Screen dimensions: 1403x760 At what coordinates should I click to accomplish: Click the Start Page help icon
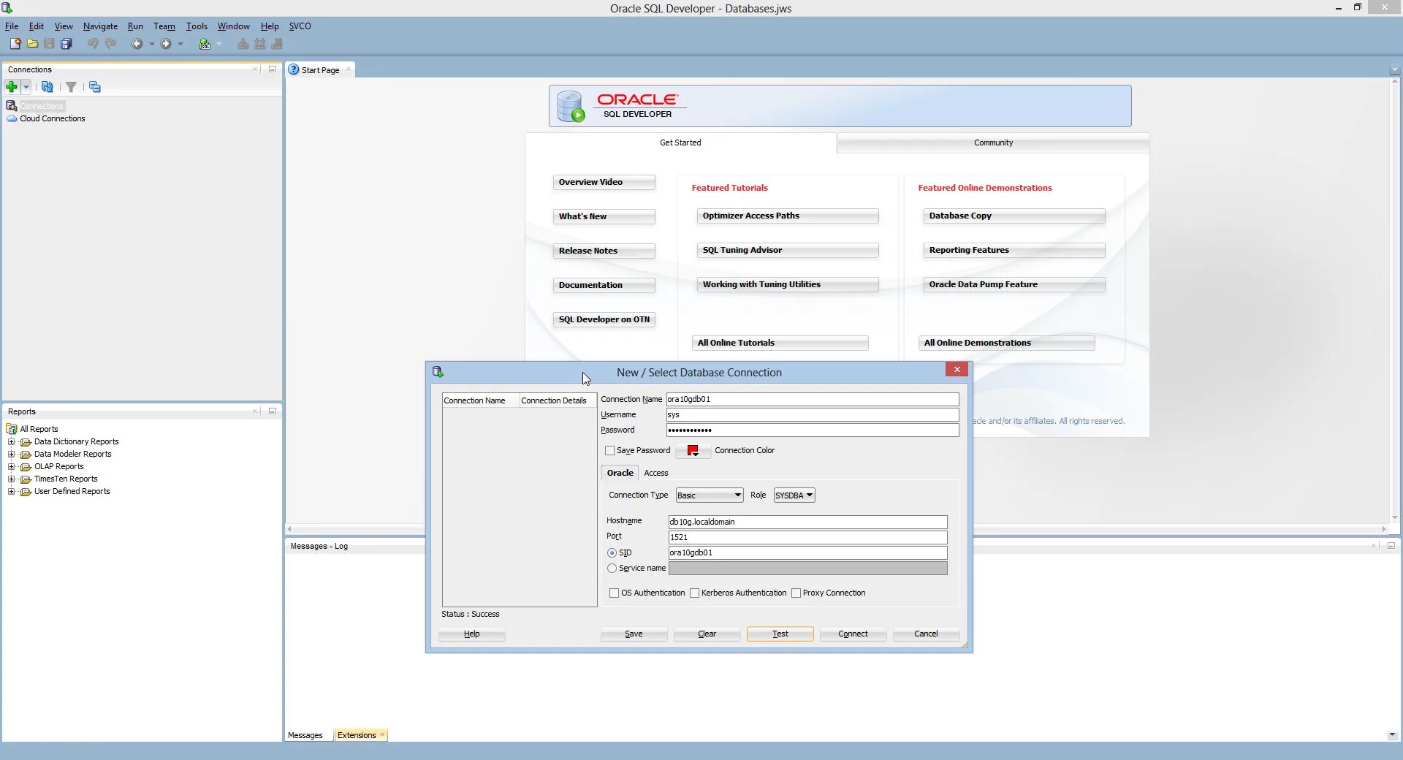tap(294, 69)
